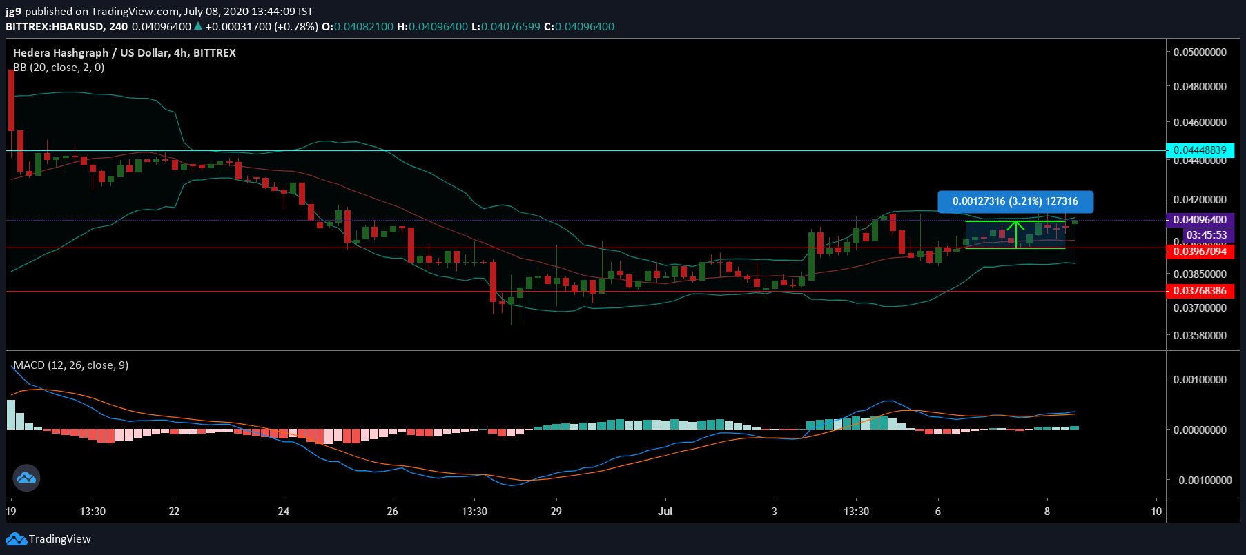Click the blue measurement label 0.00127316 (3.21%)

pos(1015,201)
